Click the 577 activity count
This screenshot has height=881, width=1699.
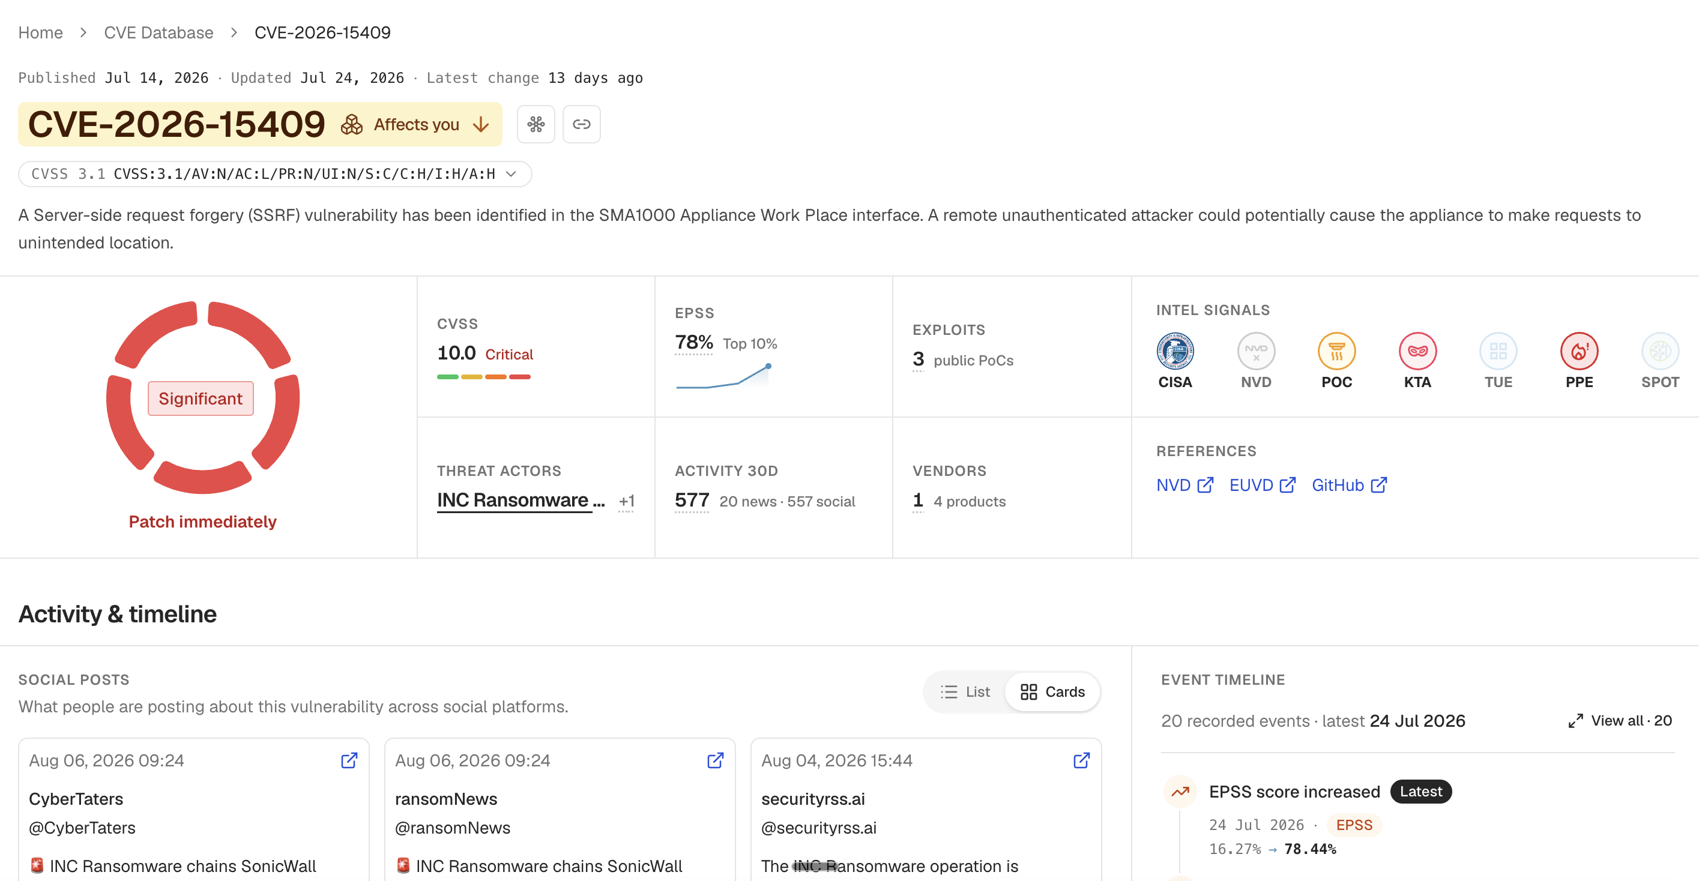click(692, 501)
